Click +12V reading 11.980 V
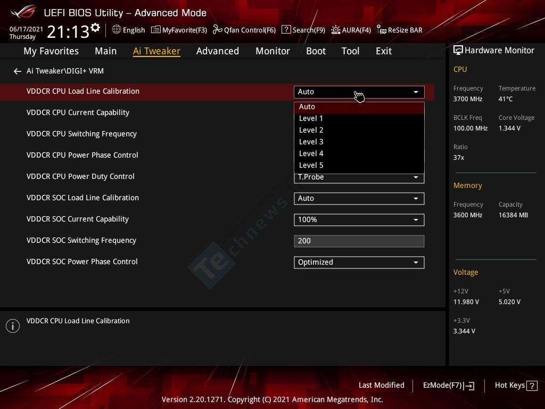The width and height of the screenshot is (545, 409). click(466, 302)
